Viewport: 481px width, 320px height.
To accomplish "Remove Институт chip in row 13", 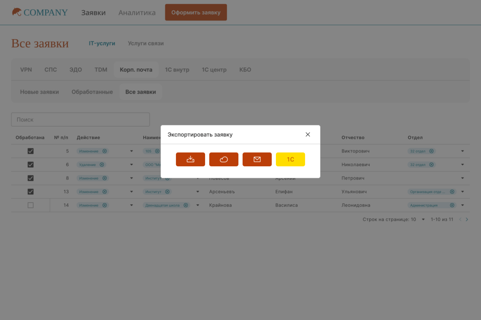I will pos(167,192).
